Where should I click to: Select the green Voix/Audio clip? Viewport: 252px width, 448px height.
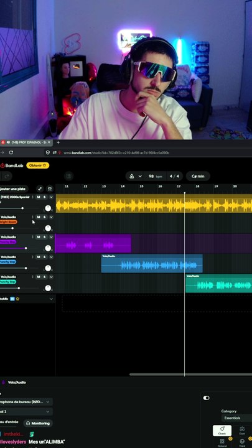(x=218, y=283)
